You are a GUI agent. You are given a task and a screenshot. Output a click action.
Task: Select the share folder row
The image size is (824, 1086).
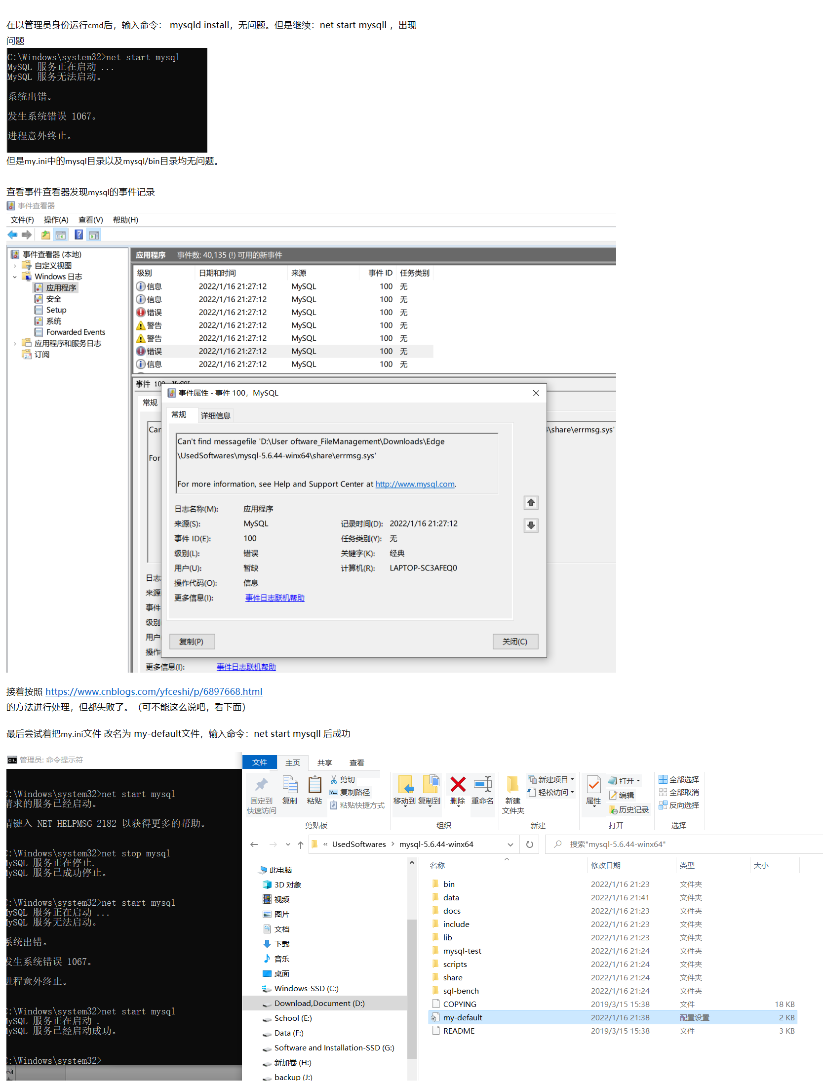pyautogui.click(x=613, y=978)
